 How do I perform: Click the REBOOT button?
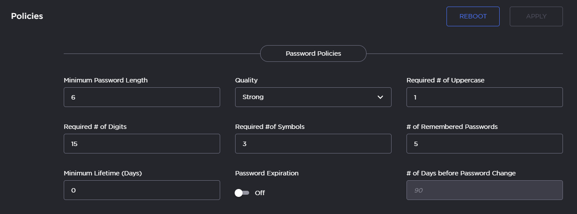coord(473,16)
